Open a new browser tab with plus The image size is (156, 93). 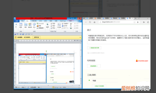[136, 18]
